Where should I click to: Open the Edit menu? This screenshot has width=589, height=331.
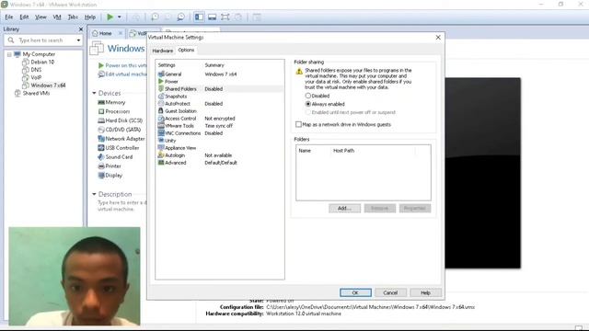click(24, 17)
